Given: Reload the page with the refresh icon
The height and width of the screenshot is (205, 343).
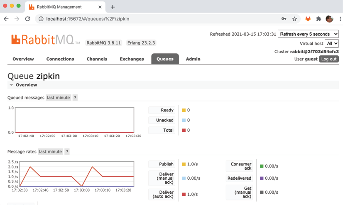Looking at the screenshot, I should pyautogui.click(x=27, y=19).
